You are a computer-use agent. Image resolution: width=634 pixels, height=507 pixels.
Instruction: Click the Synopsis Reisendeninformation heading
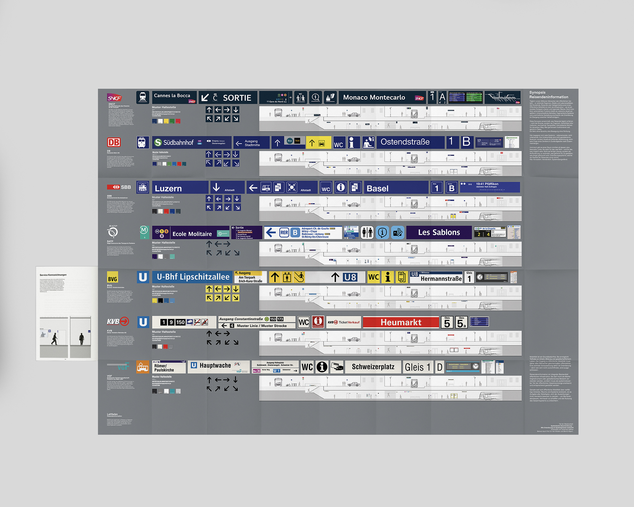pos(548,95)
